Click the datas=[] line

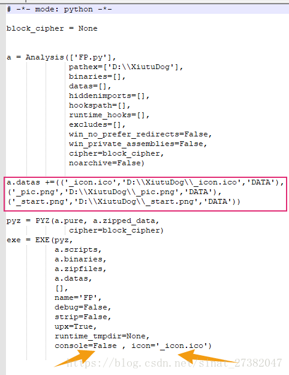pyautogui.click(x=90, y=86)
